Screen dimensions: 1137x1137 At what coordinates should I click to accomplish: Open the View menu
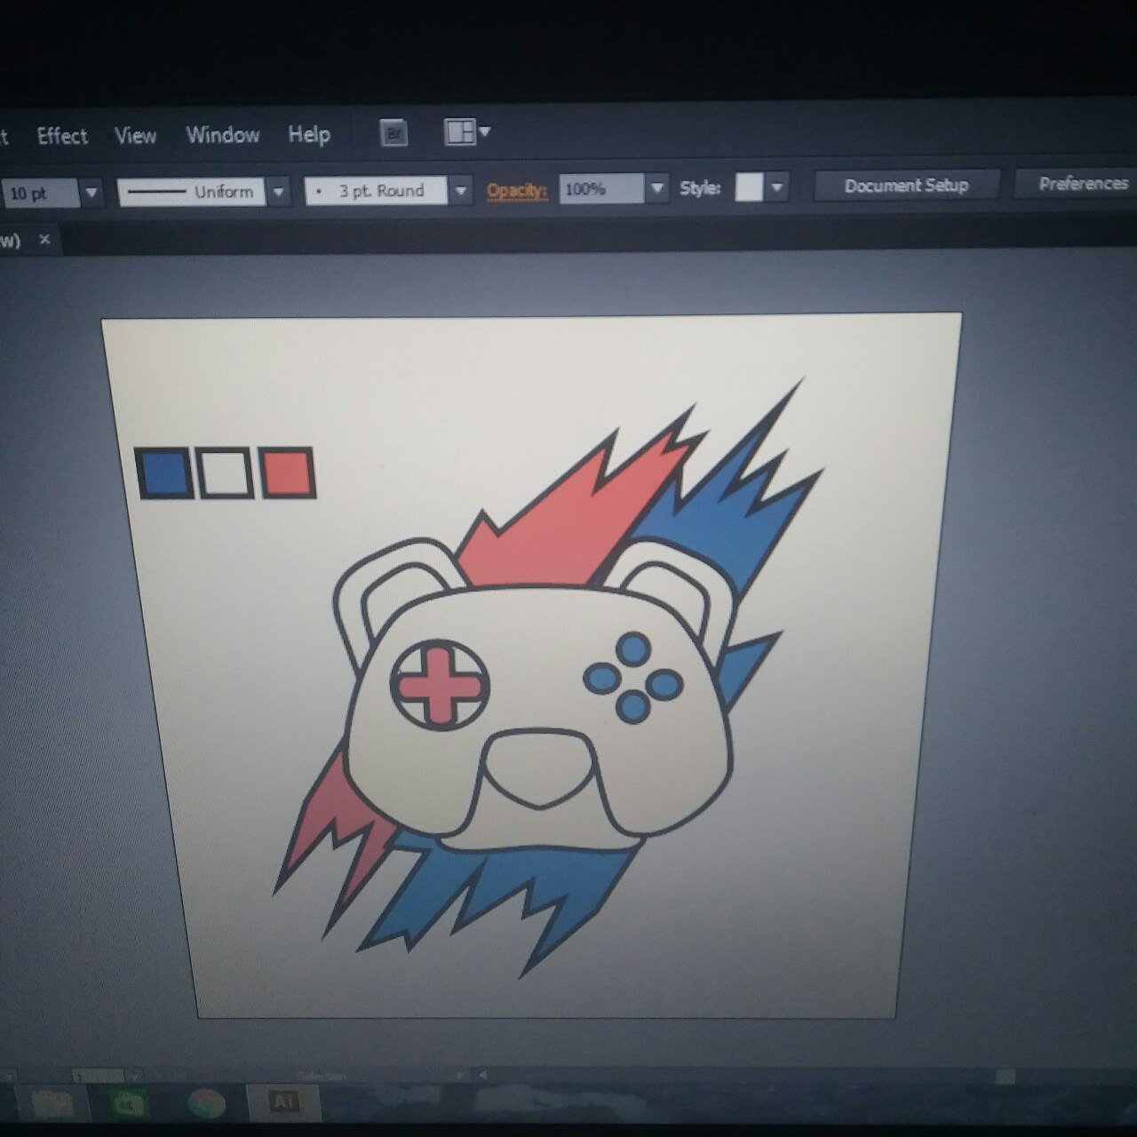point(135,135)
